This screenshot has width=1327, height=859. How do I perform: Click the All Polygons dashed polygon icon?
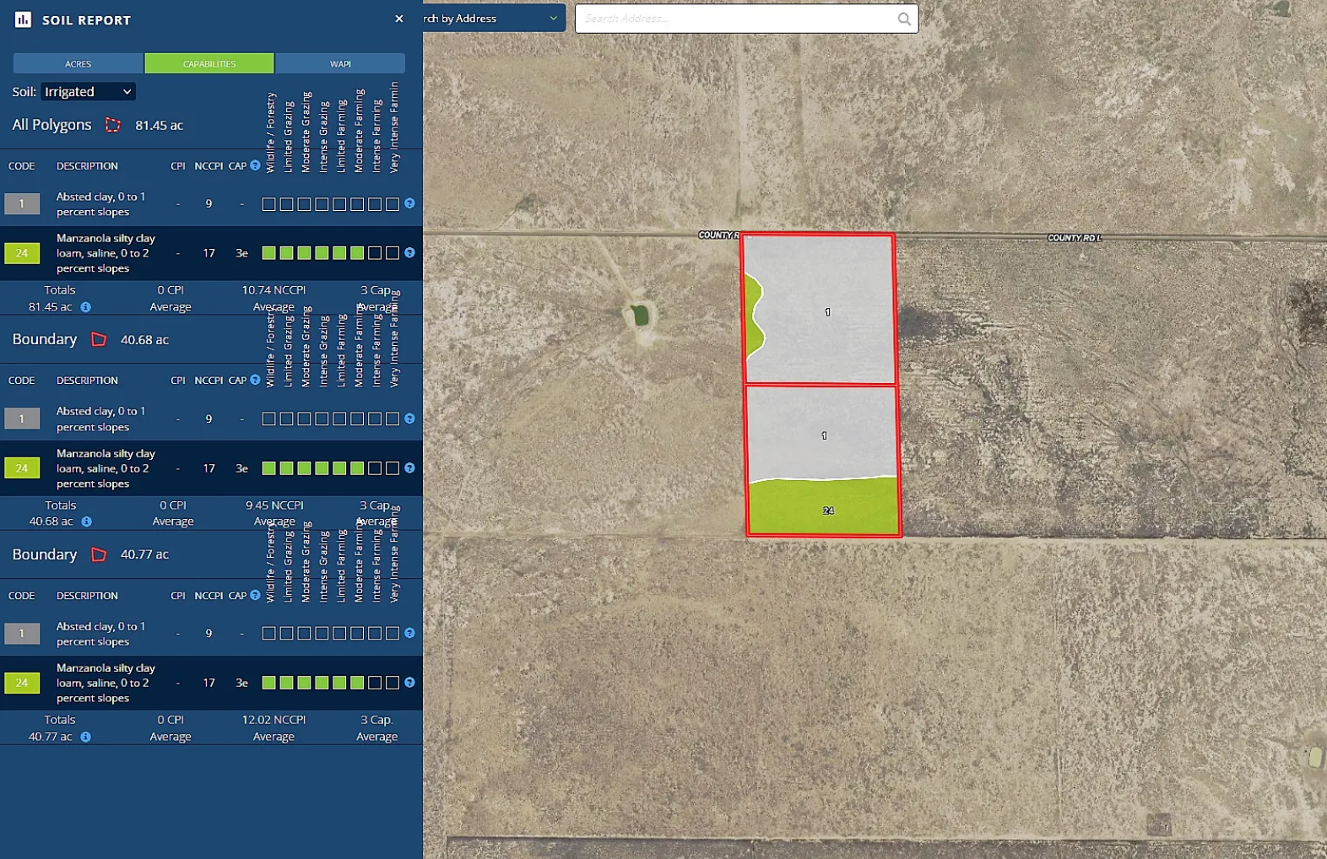113,125
